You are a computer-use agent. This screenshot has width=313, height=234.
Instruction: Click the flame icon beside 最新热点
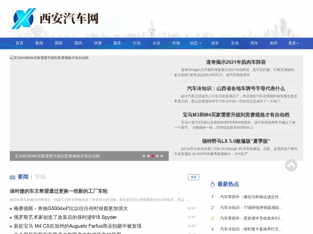pyautogui.click(x=213, y=184)
